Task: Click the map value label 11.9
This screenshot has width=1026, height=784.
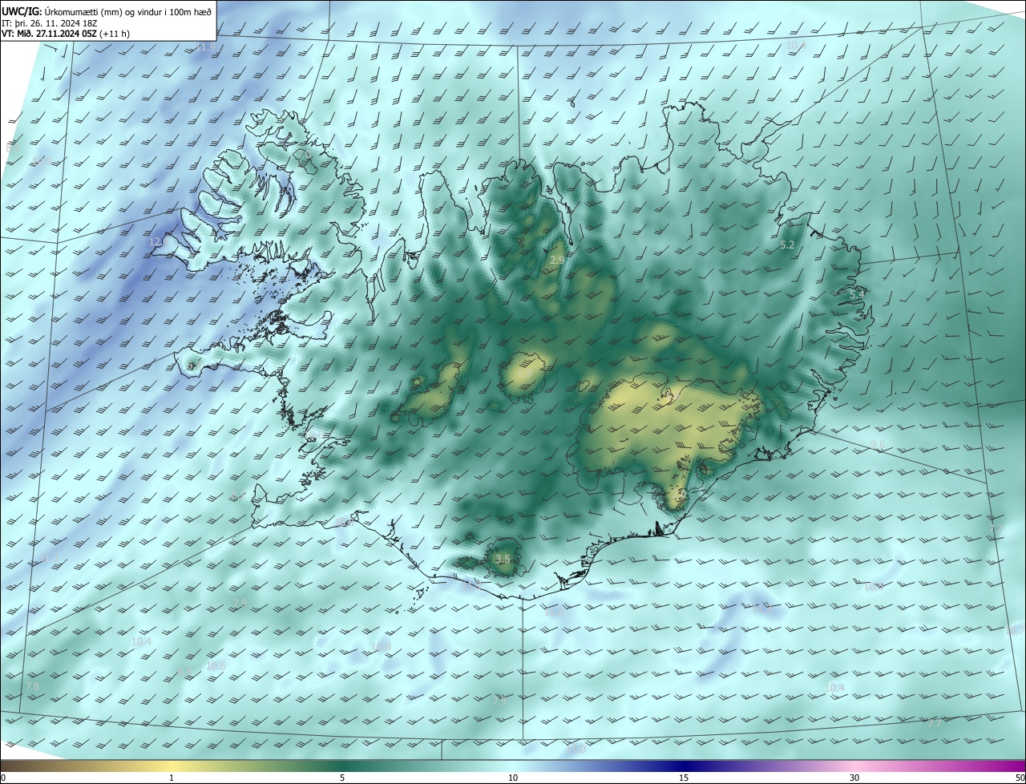Action: coord(206,47)
